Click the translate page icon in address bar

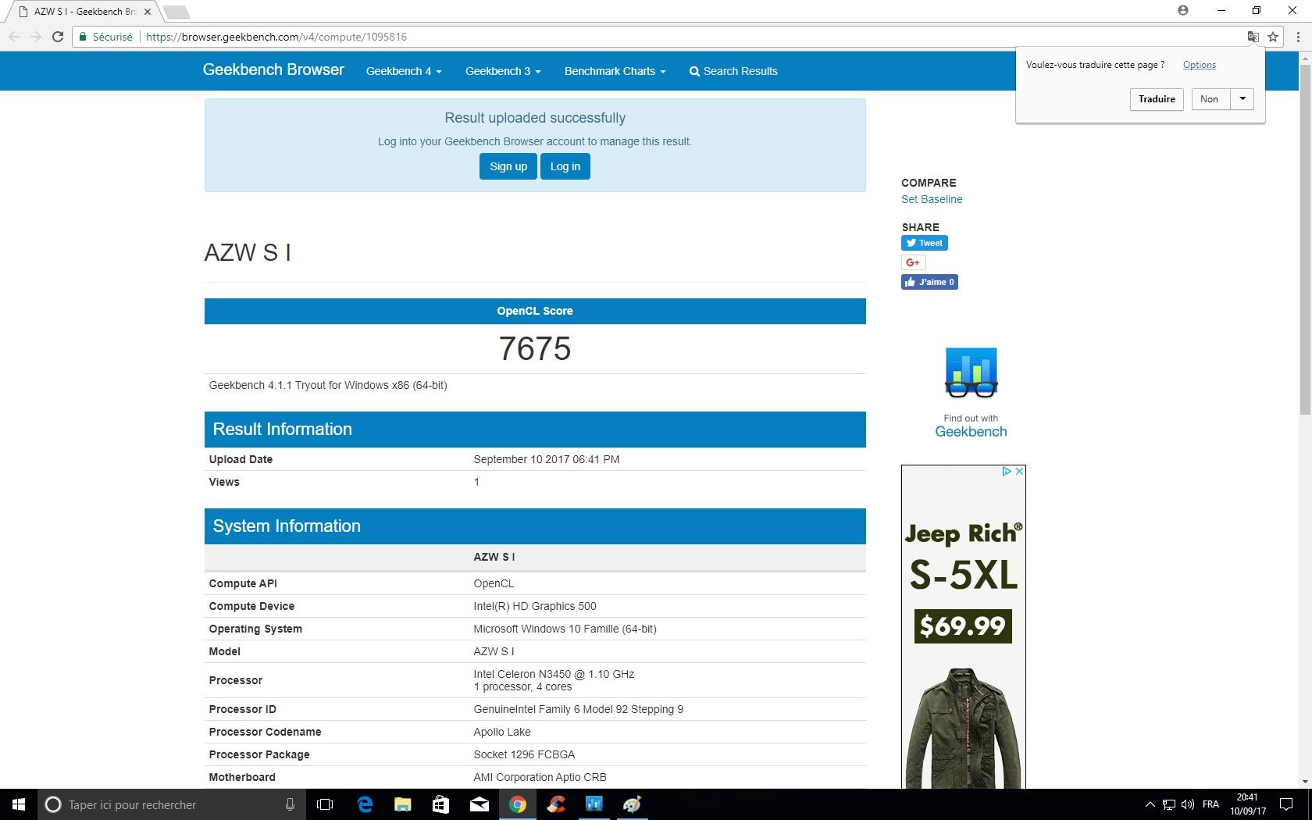point(1253,37)
